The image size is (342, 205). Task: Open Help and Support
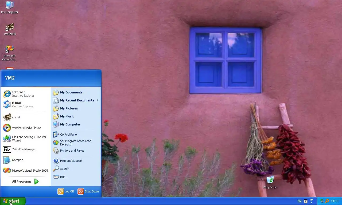pos(76,161)
